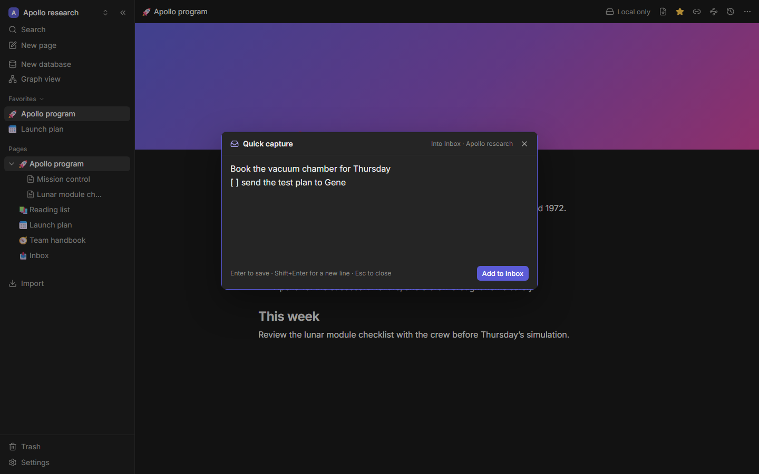This screenshot has width=759, height=474.
Task: Open the page export icon in header
Action: click(x=663, y=12)
